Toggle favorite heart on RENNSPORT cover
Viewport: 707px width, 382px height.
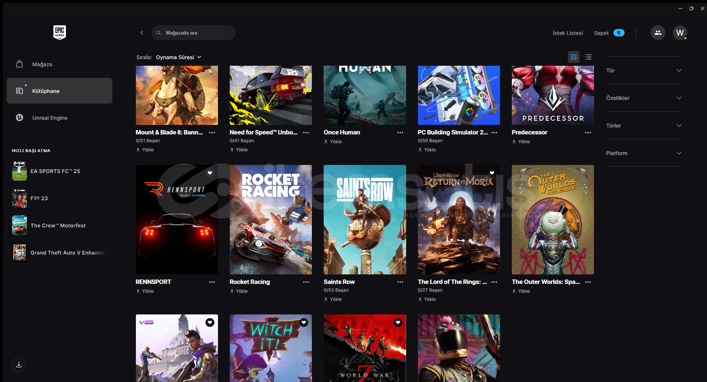210,173
